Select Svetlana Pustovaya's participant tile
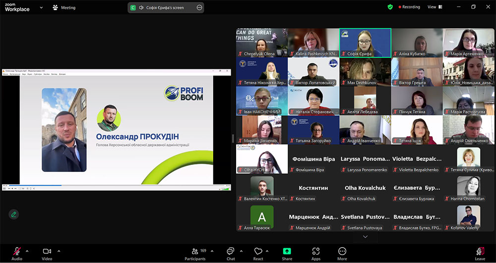The width and height of the screenshot is (496, 263). coord(366,217)
